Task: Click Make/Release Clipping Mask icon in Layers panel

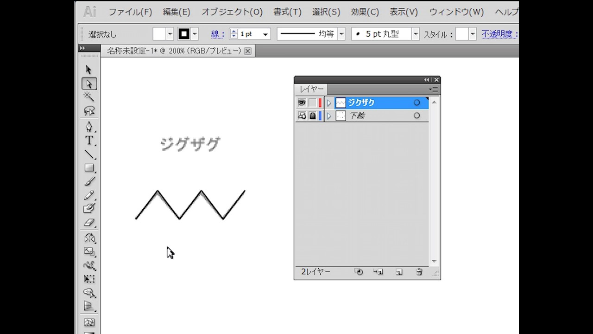Action: click(359, 272)
